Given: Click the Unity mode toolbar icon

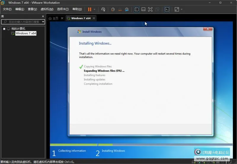Looking at the screenshot, I should click(157, 9).
